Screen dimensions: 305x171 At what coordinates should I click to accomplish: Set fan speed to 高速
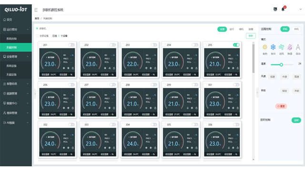click(296, 77)
